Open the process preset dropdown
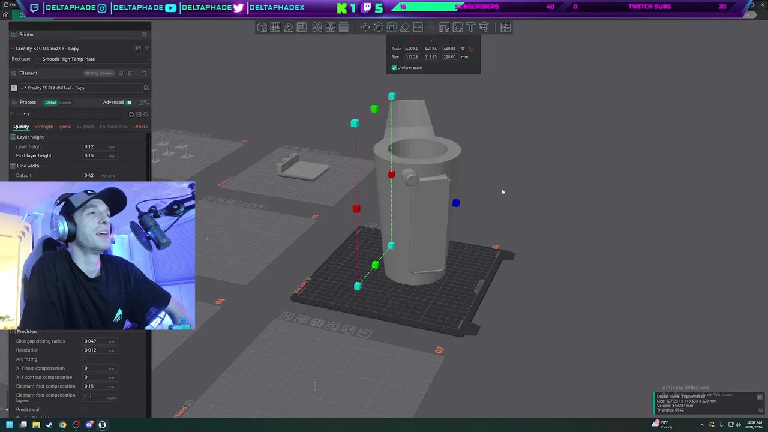The width and height of the screenshot is (768, 432). coord(72,114)
